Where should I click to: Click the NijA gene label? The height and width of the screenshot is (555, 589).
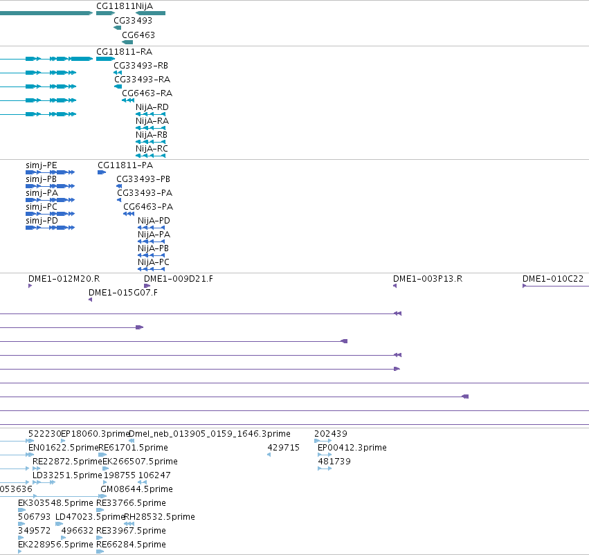[x=144, y=6]
